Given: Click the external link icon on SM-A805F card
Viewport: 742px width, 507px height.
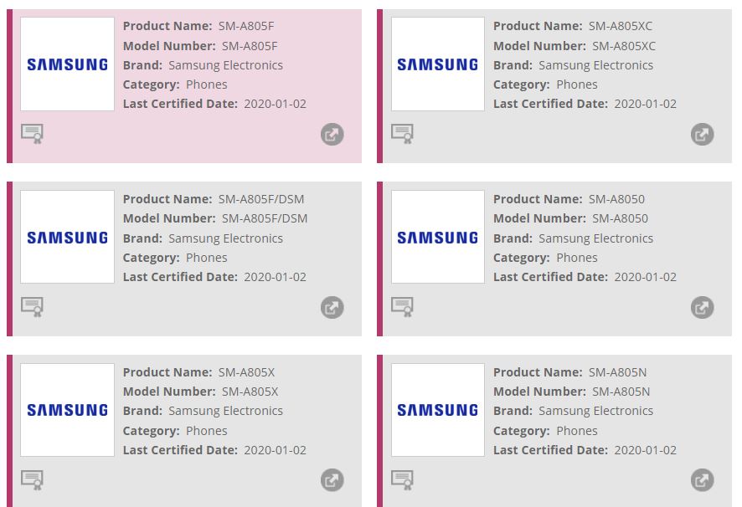Looking at the screenshot, I should pos(332,134).
